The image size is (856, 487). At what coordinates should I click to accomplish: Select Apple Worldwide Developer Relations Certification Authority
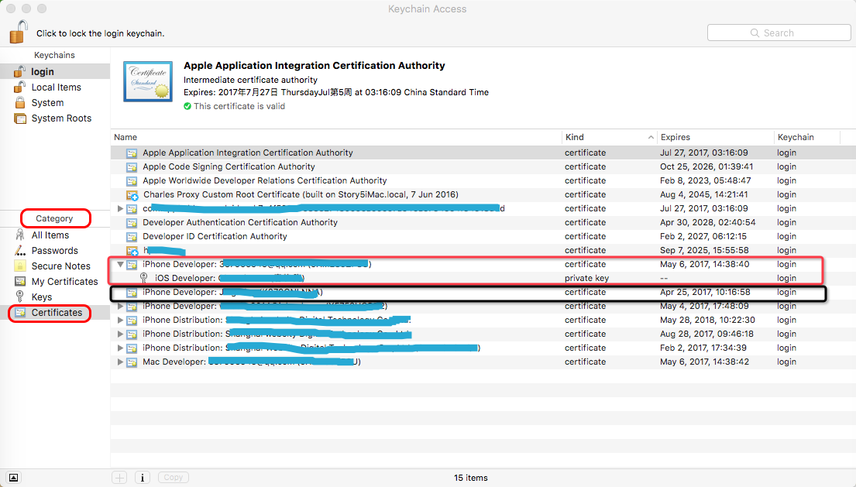point(483,180)
